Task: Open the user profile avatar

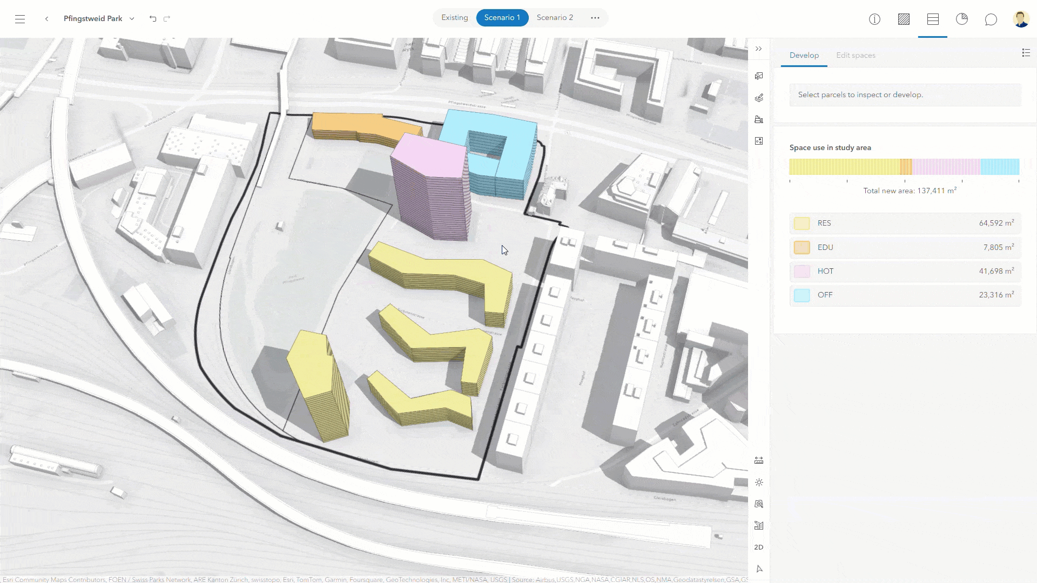Action: 1021,19
